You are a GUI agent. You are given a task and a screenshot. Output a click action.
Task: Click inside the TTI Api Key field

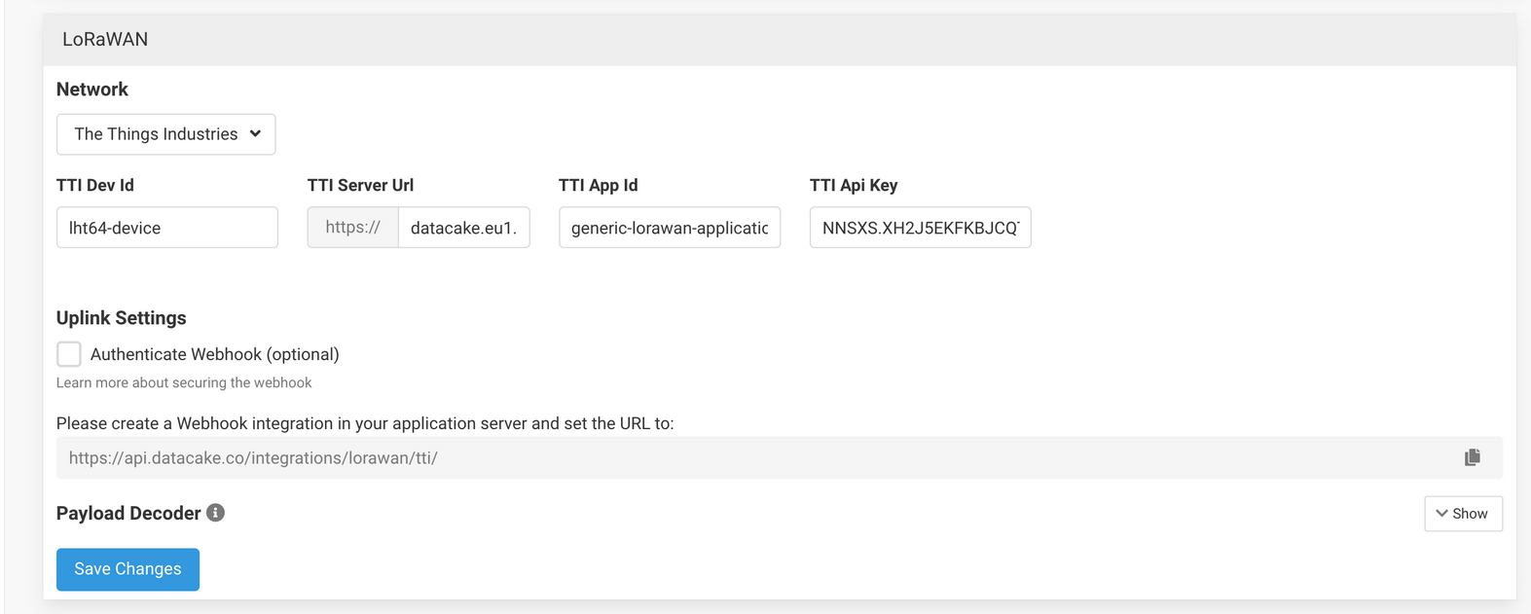[921, 227]
